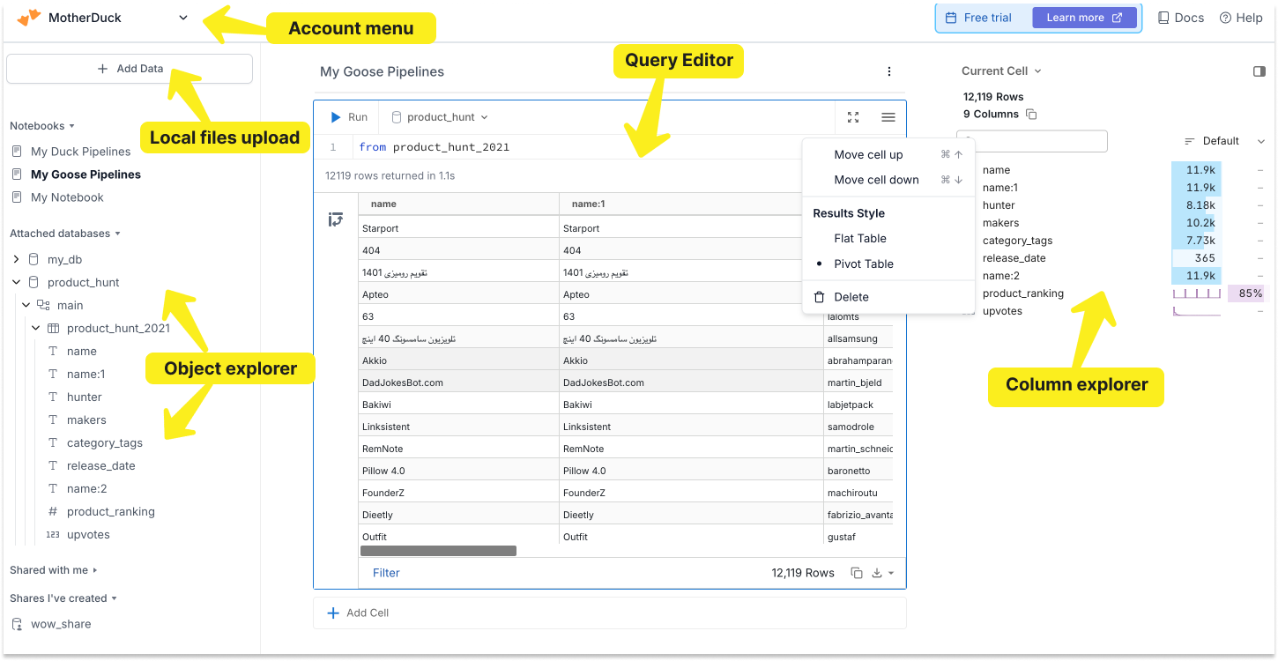Click the my_db database icon

(33, 259)
